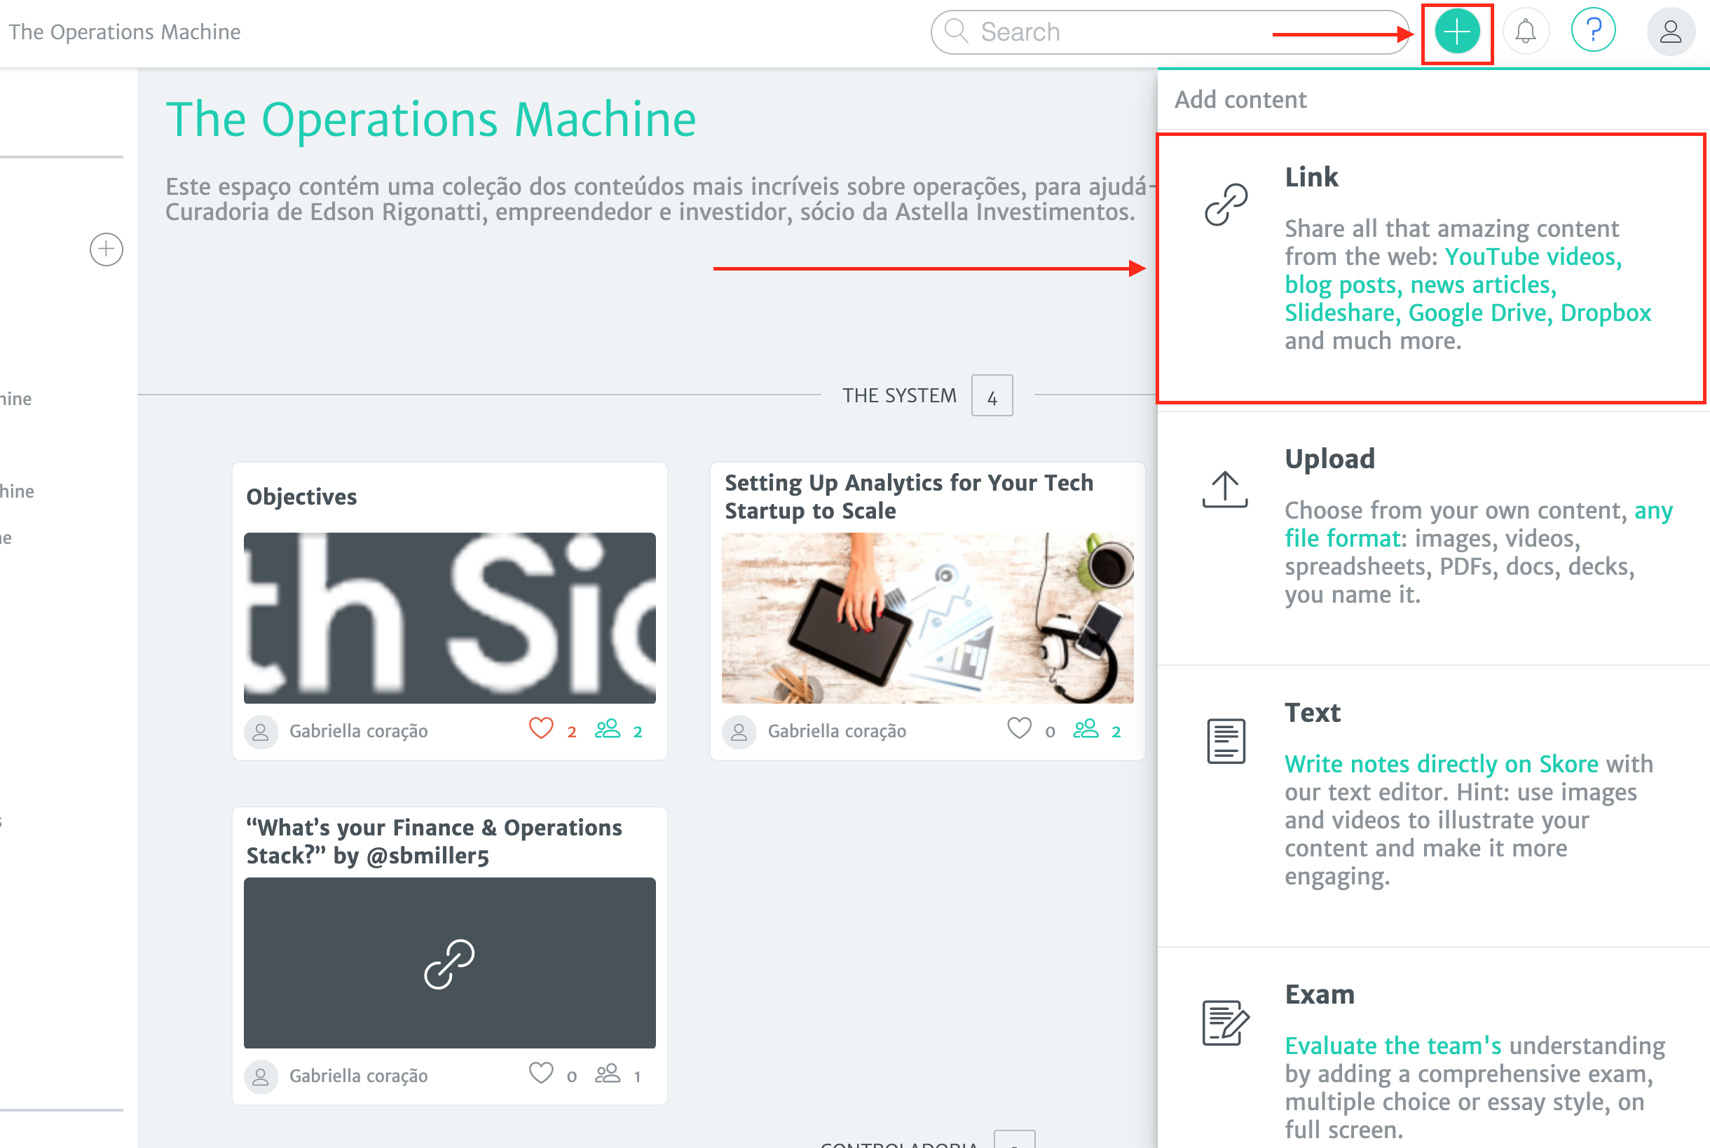This screenshot has height=1148, width=1710.
Task: Open the Objectives card thumbnail
Action: 449,618
